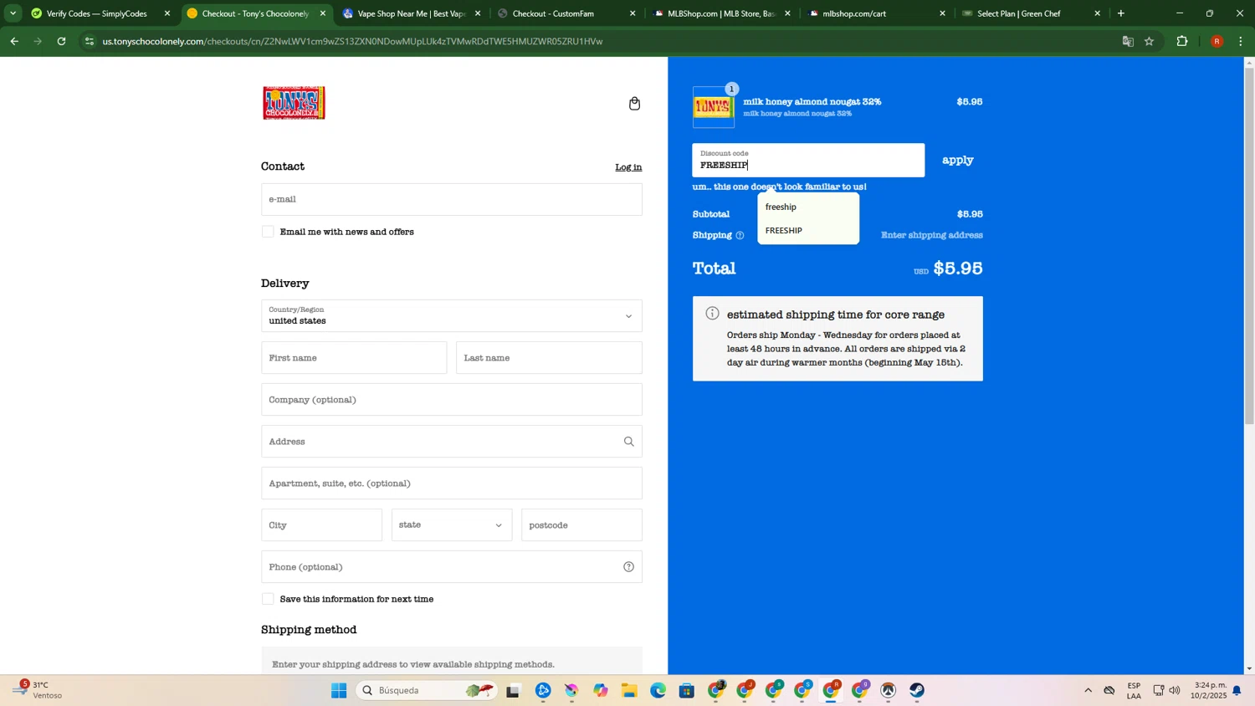Click the browser forward arrow

[x=38, y=41]
